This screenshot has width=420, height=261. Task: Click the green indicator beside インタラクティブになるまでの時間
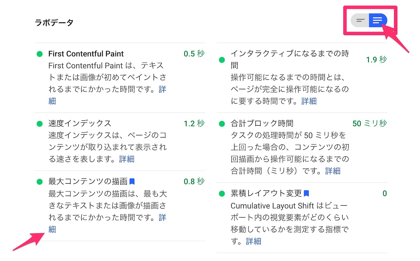(222, 59)
